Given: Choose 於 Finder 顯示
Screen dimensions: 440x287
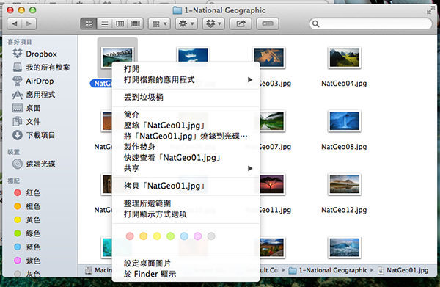Looking at the screenshot, I should click(x=186, y=274).
